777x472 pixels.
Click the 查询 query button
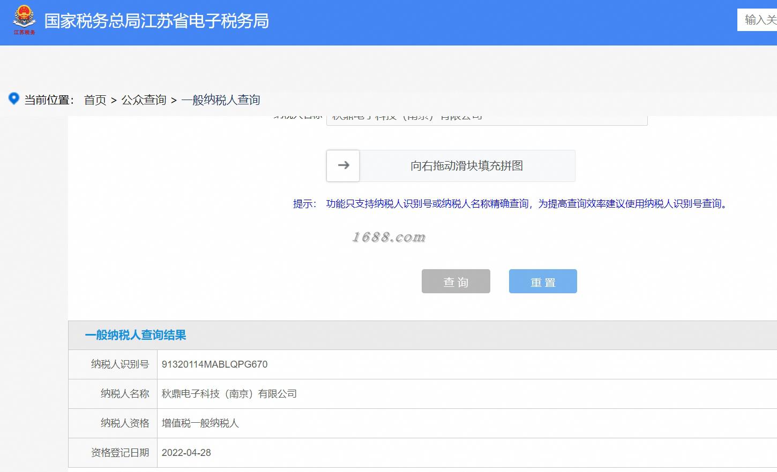tap(456, 281)
